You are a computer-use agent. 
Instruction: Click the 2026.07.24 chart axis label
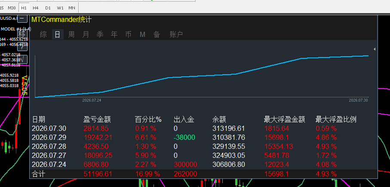tap(92, 100)
